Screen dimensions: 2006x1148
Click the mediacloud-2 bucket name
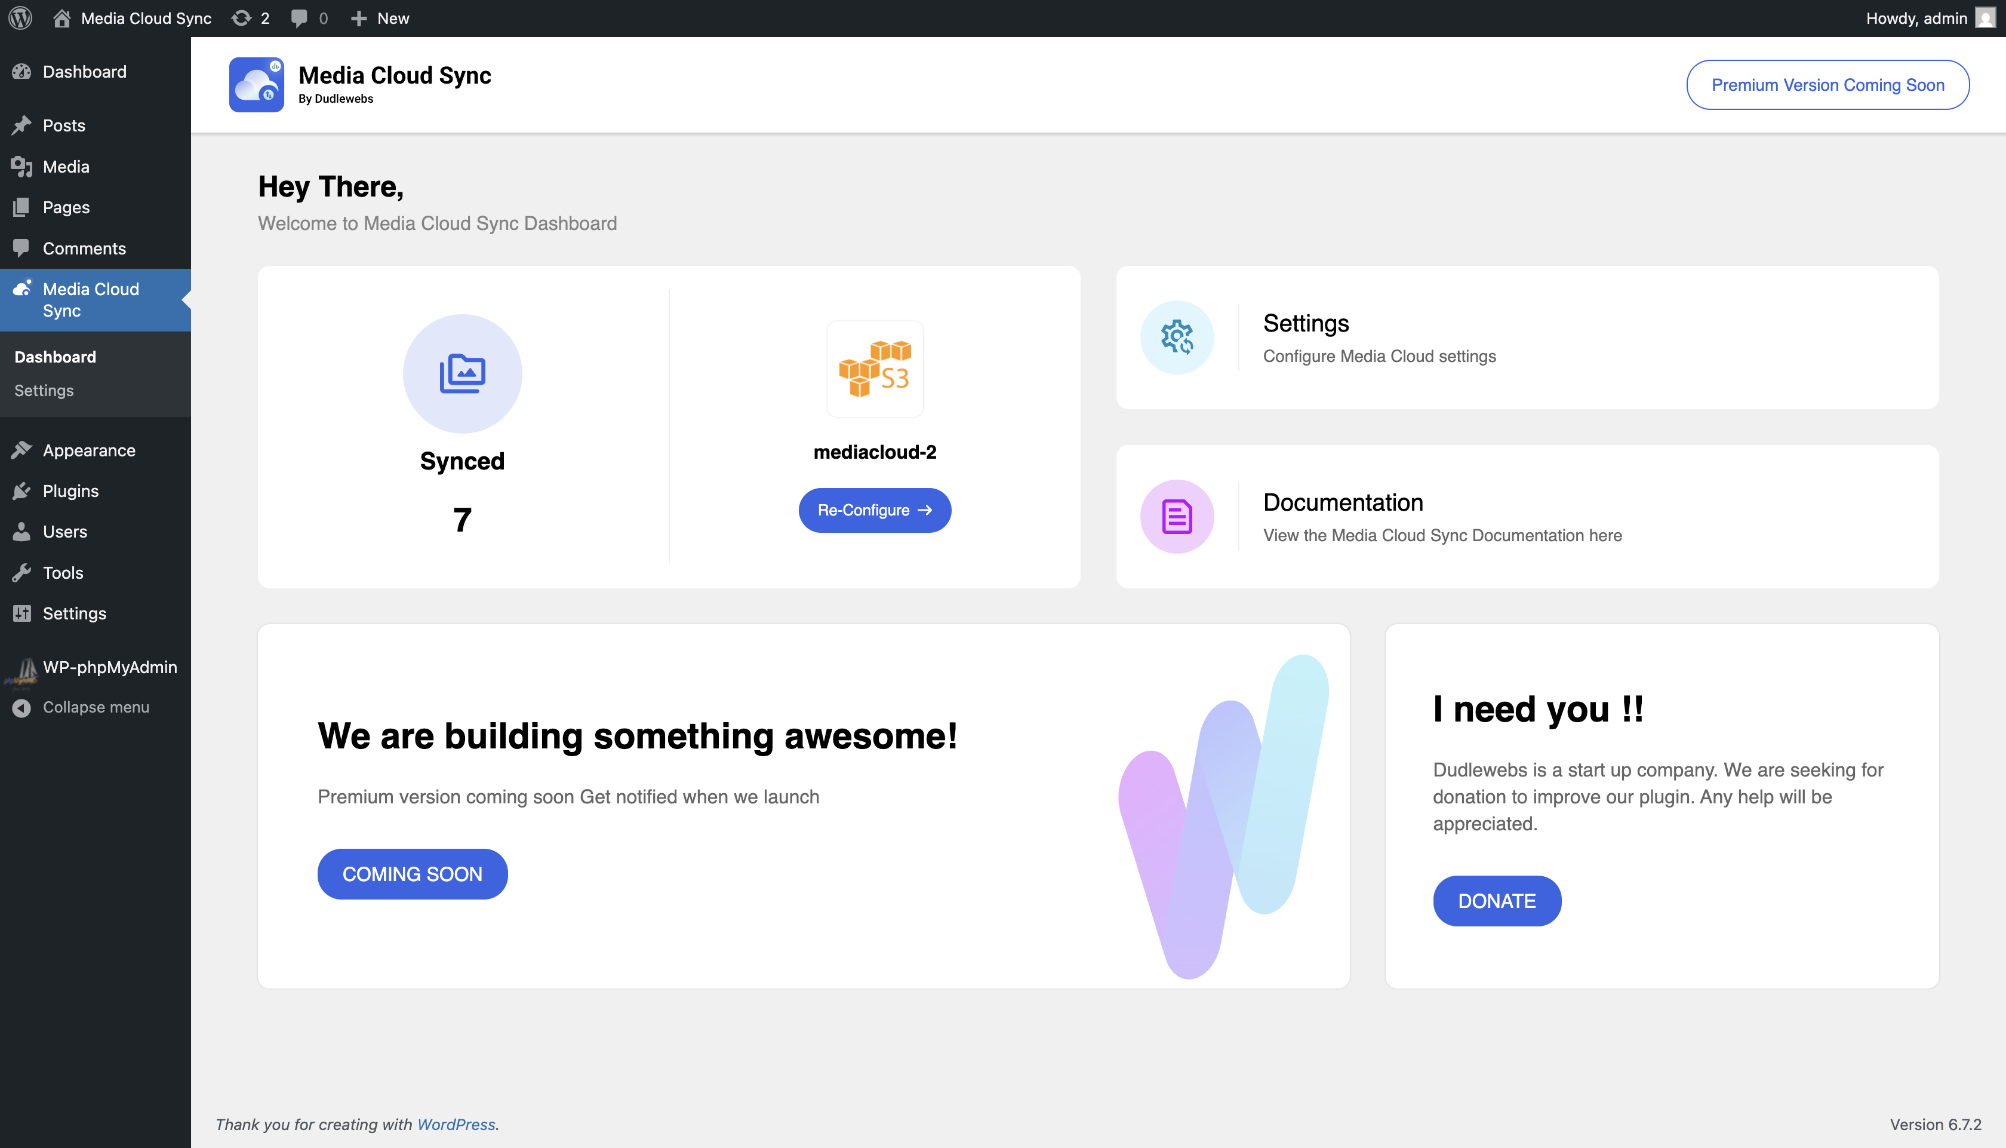pyautogui.click(x=875, y=452)
